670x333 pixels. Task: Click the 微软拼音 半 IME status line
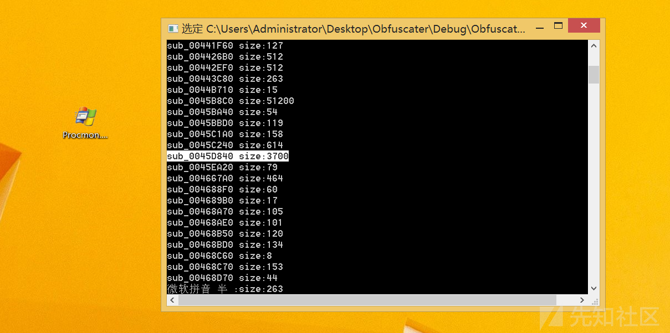(225, 289)
